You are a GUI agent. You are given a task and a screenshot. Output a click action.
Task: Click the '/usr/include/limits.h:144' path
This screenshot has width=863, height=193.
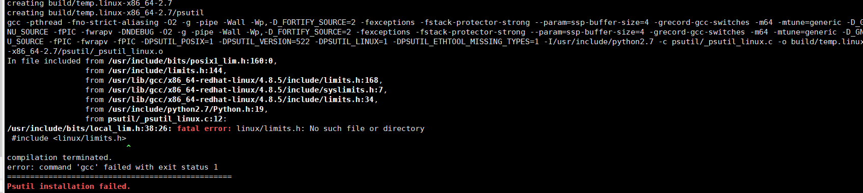[166, 71]
